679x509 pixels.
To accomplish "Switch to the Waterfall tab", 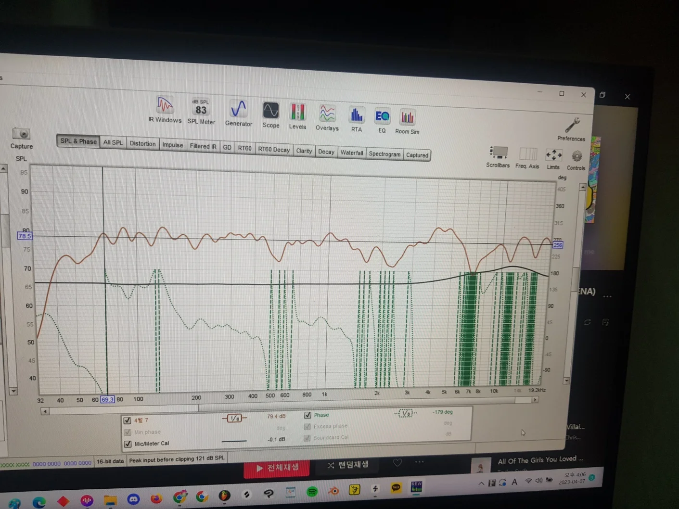I will (352, 153).
